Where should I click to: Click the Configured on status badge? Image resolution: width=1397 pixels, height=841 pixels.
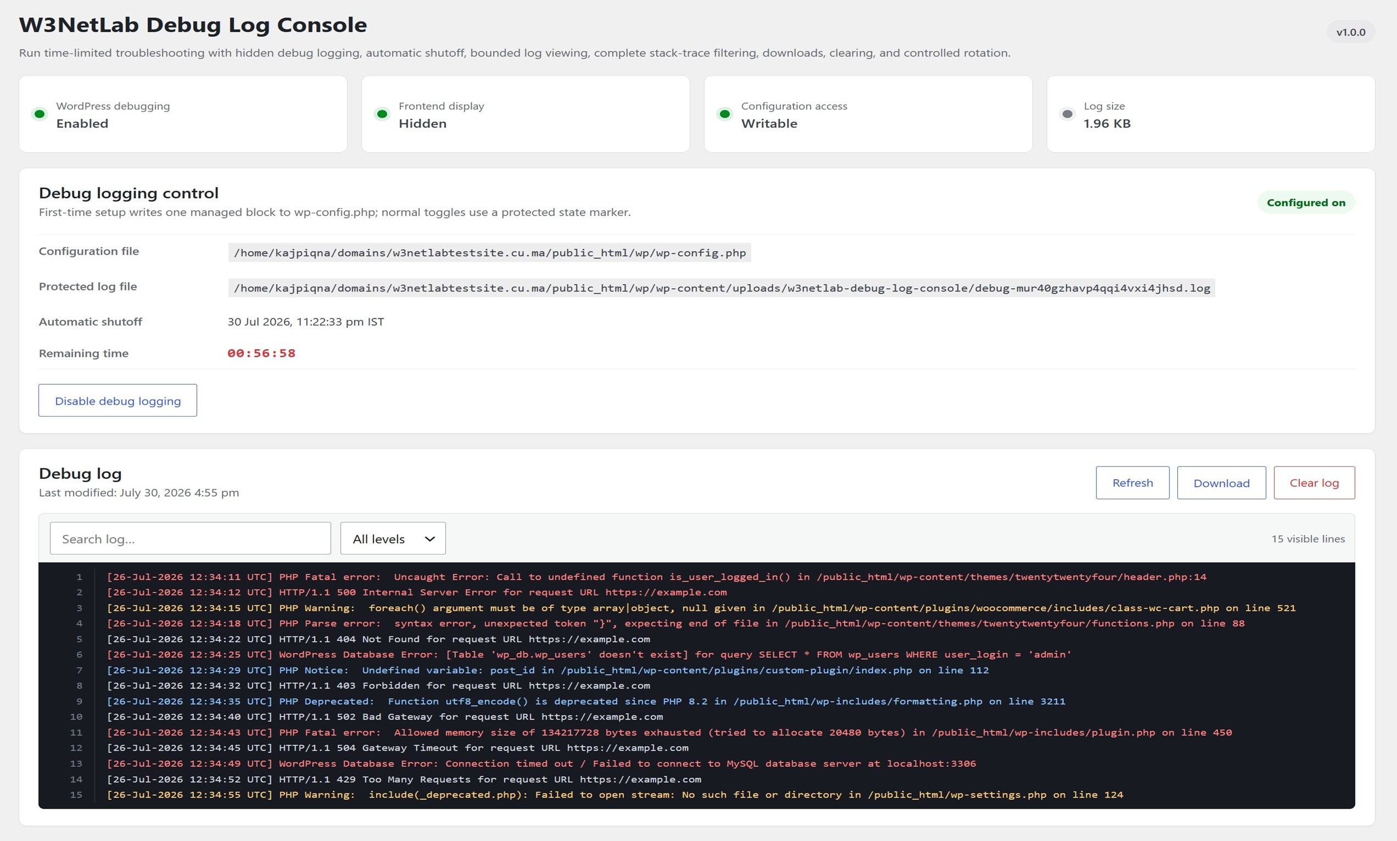pyautogui.click(x=1306, y=203)
